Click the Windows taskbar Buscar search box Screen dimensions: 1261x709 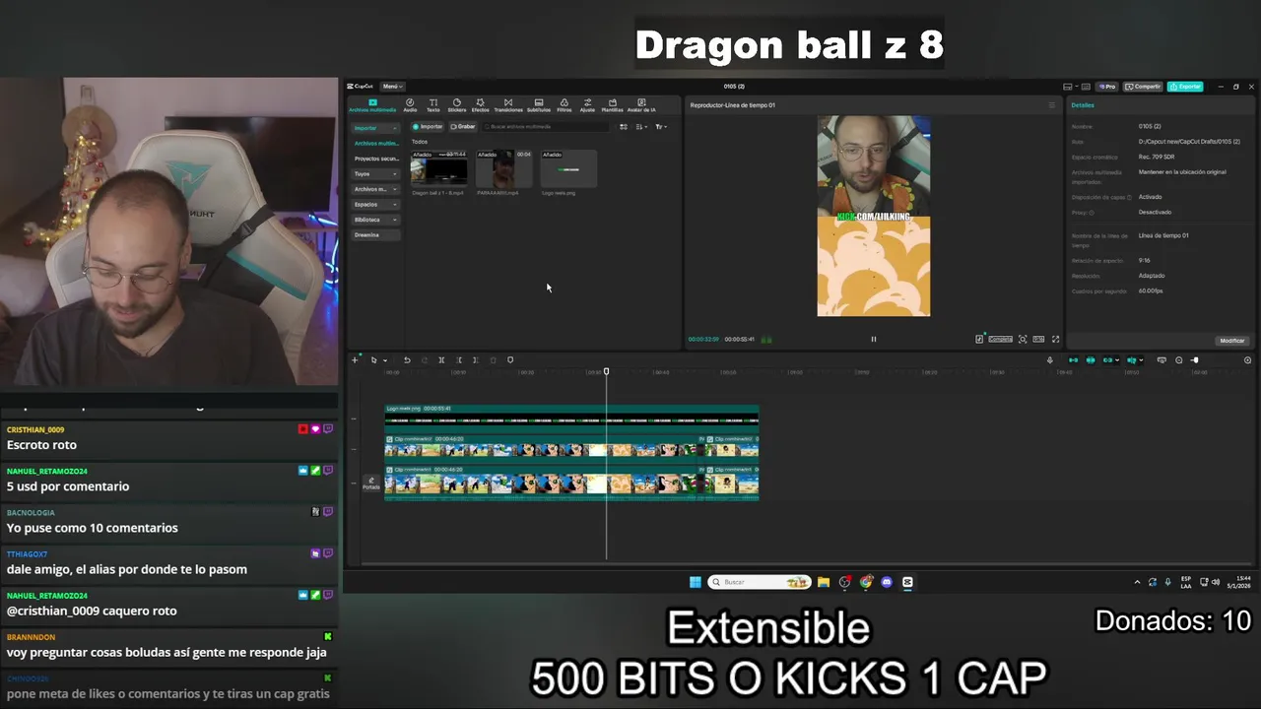click(x=760, y=582)
